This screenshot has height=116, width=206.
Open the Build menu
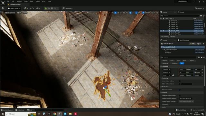pos(32,1)
